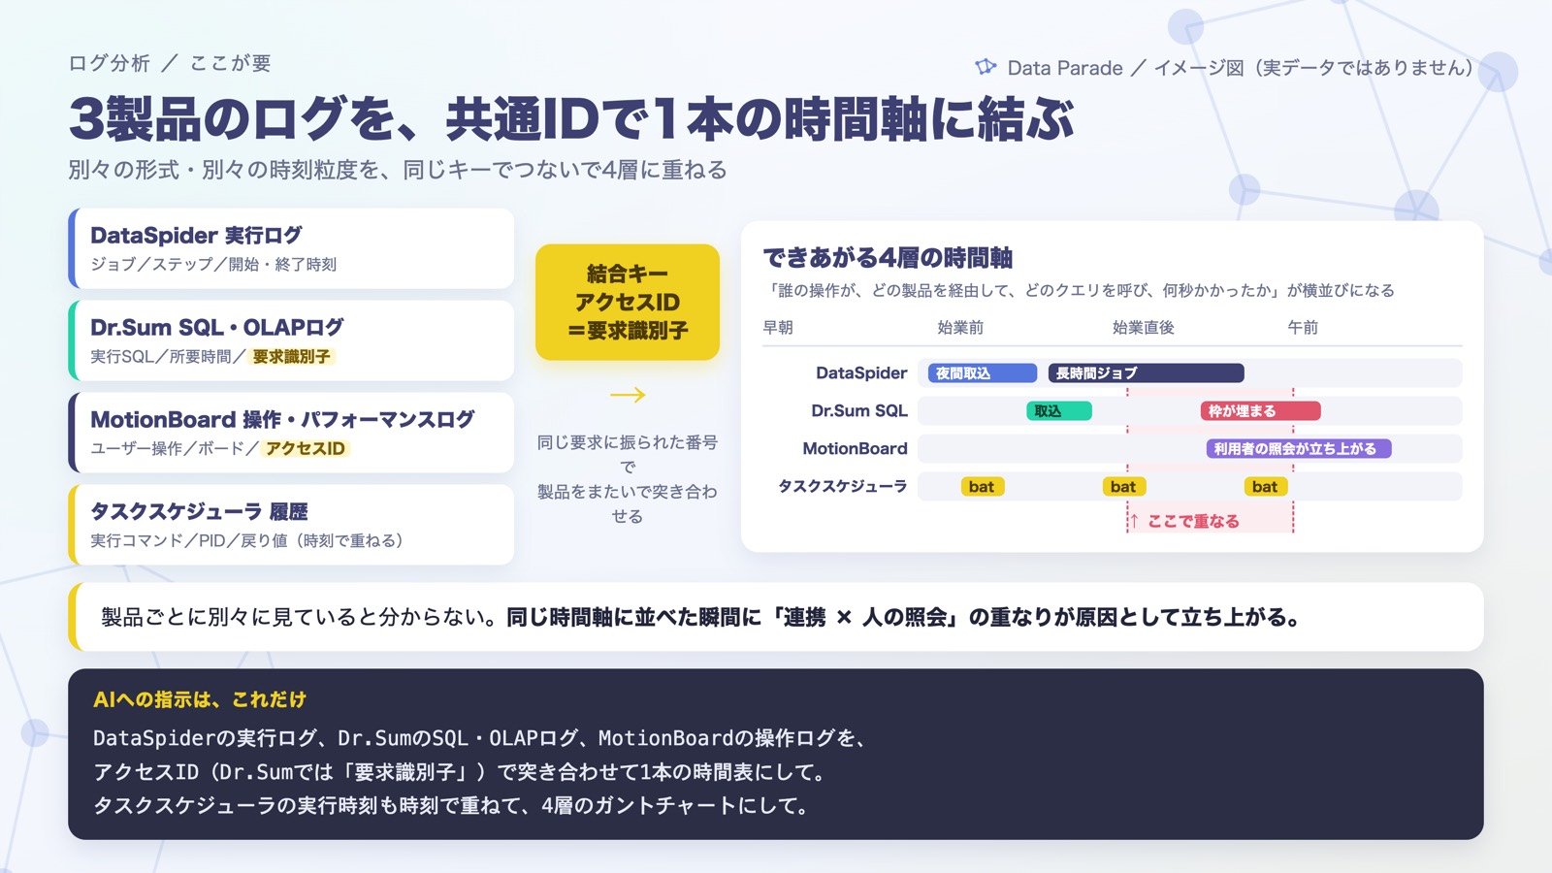Click the Data Parade logo icon
The width and height of the screenshot is (1552, 873).
pos(986,67)
